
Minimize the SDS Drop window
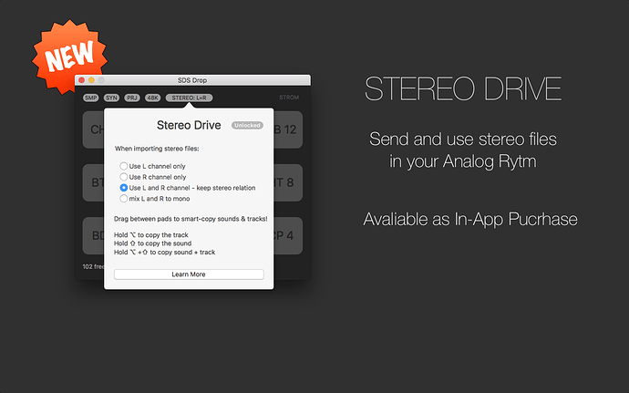click(x=91, y=80)
